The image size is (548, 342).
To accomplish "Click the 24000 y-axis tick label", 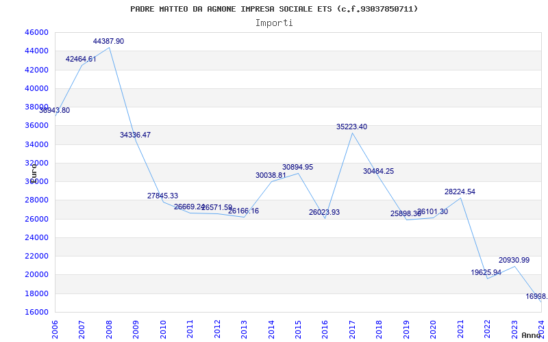I will tap(36, 237).
